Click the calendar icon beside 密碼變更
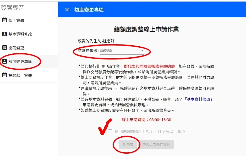Viewport: 246px width, 156px height. 4,47
